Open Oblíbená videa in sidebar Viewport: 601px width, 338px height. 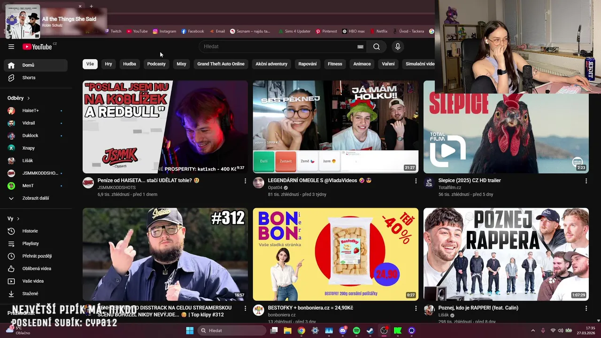click(36, 269)
